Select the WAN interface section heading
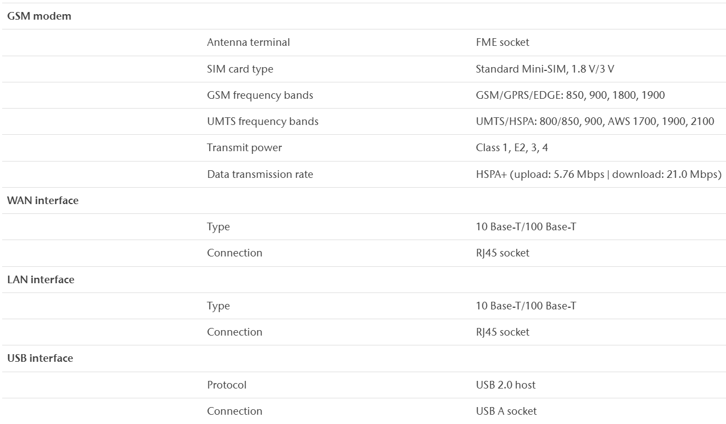Viewport: 726px width, 424px height. 43,200
